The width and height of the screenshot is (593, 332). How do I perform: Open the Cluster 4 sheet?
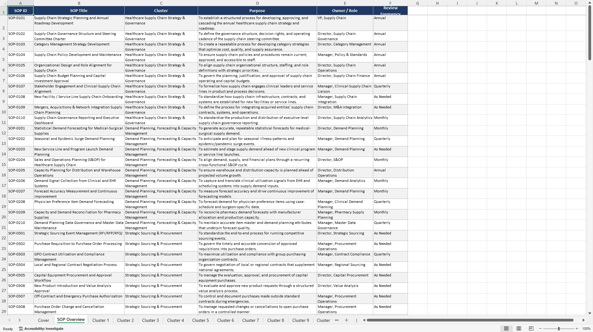(x=176, y=320)
